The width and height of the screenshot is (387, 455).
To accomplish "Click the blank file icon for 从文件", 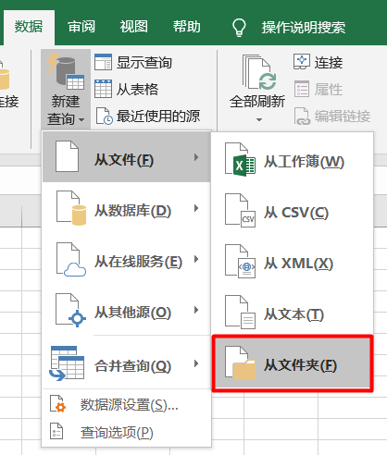I will [67, 156].
